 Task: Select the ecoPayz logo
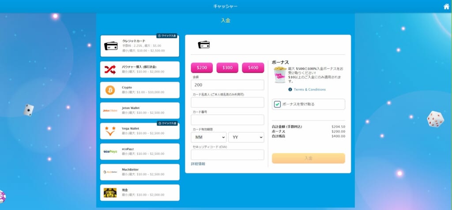click(110, 151)
